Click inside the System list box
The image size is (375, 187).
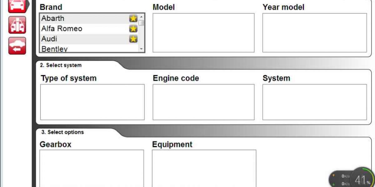click(314, 102)
